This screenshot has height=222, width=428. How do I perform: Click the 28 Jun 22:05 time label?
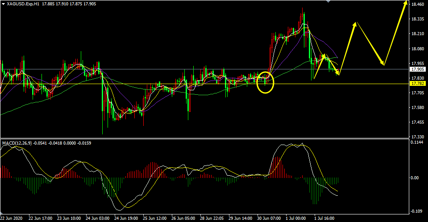(x=212, y=218)
